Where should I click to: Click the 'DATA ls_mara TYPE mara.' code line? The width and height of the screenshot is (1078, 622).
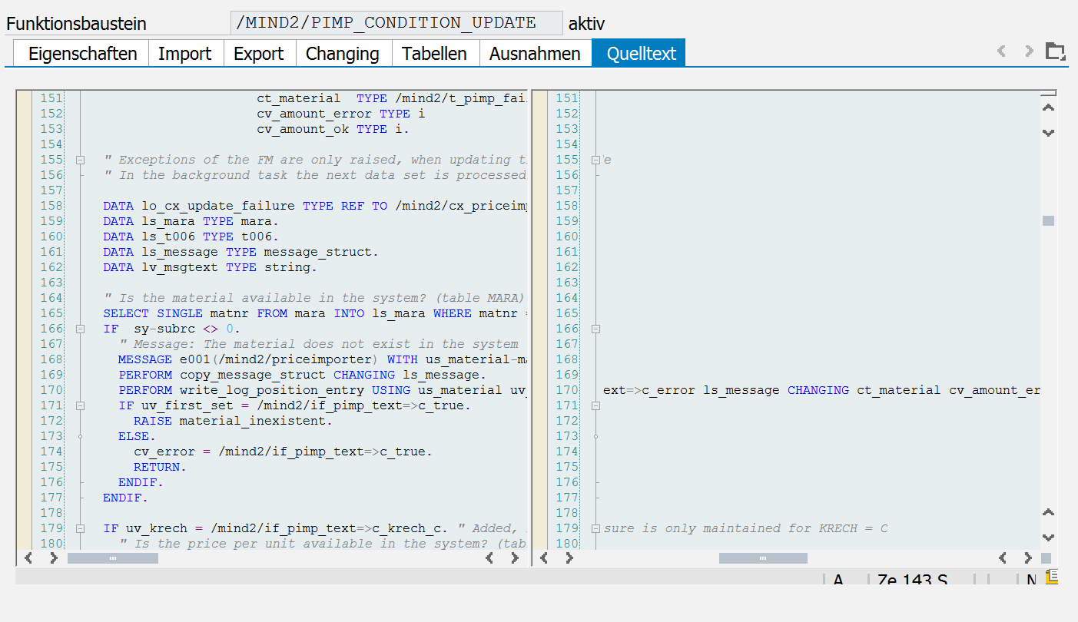click(191, 221)
